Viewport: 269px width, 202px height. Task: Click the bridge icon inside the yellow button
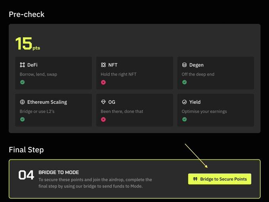195,179
